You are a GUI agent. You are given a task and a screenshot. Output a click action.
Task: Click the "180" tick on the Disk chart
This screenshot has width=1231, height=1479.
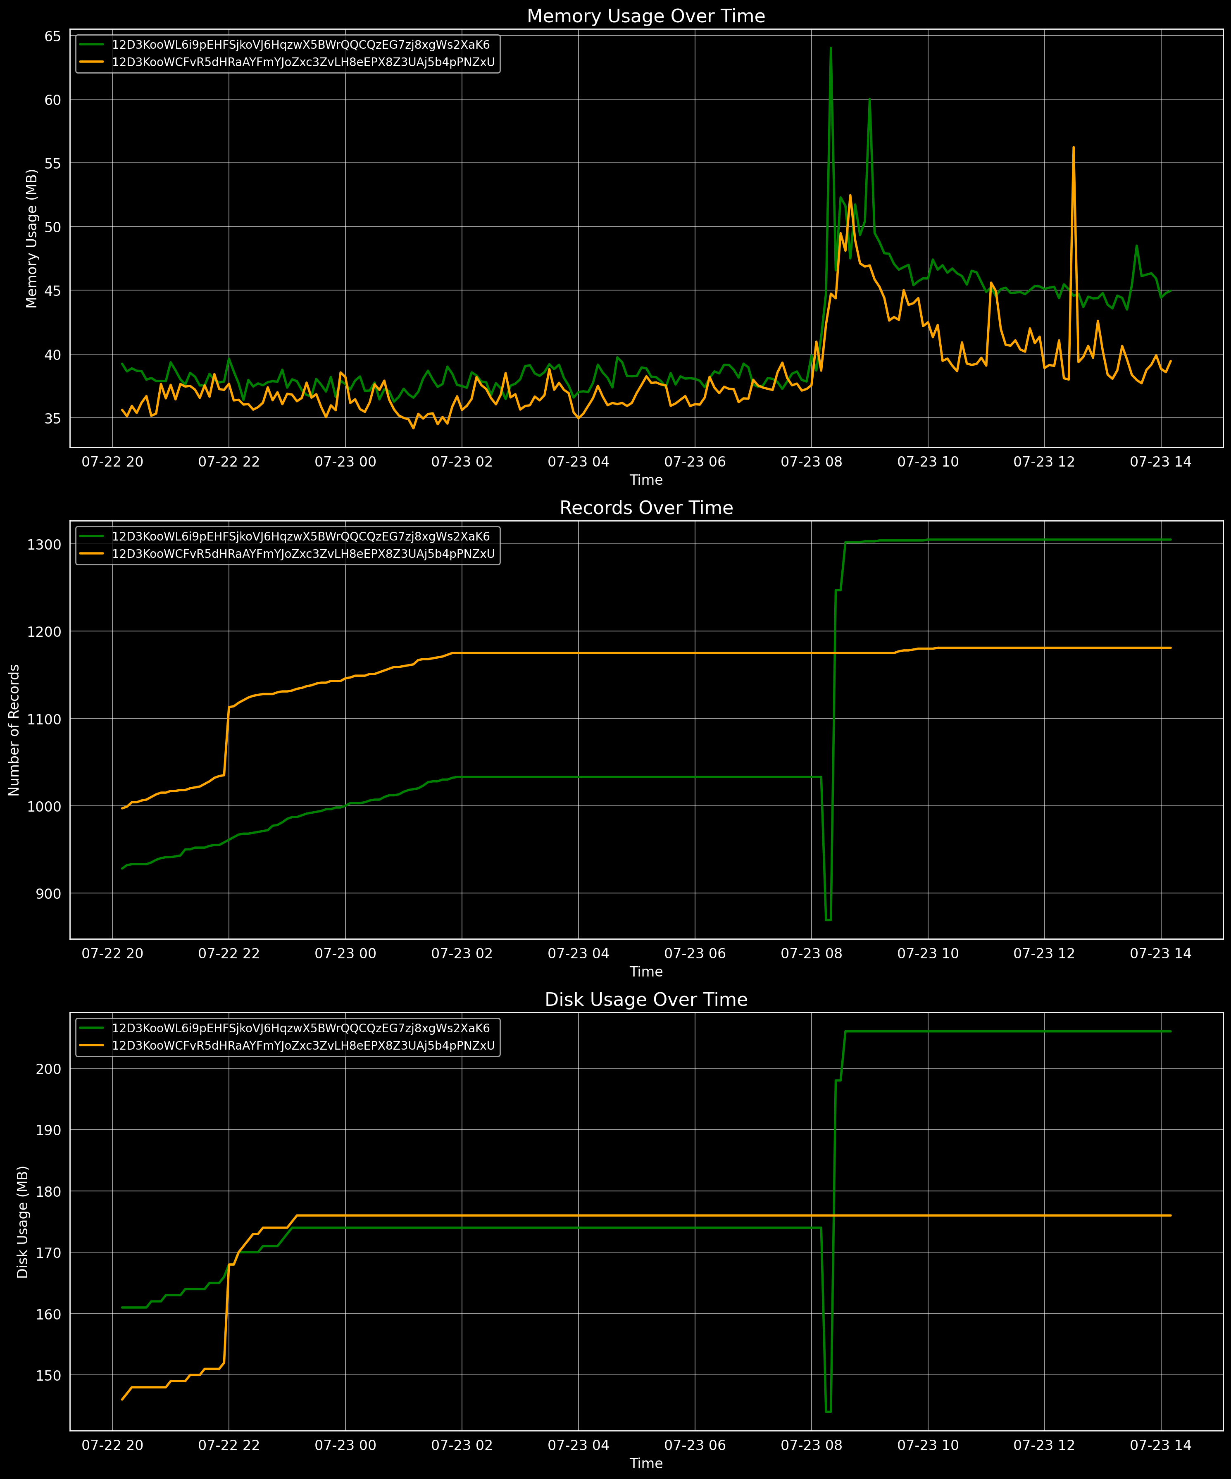[x=49, y=1192]
